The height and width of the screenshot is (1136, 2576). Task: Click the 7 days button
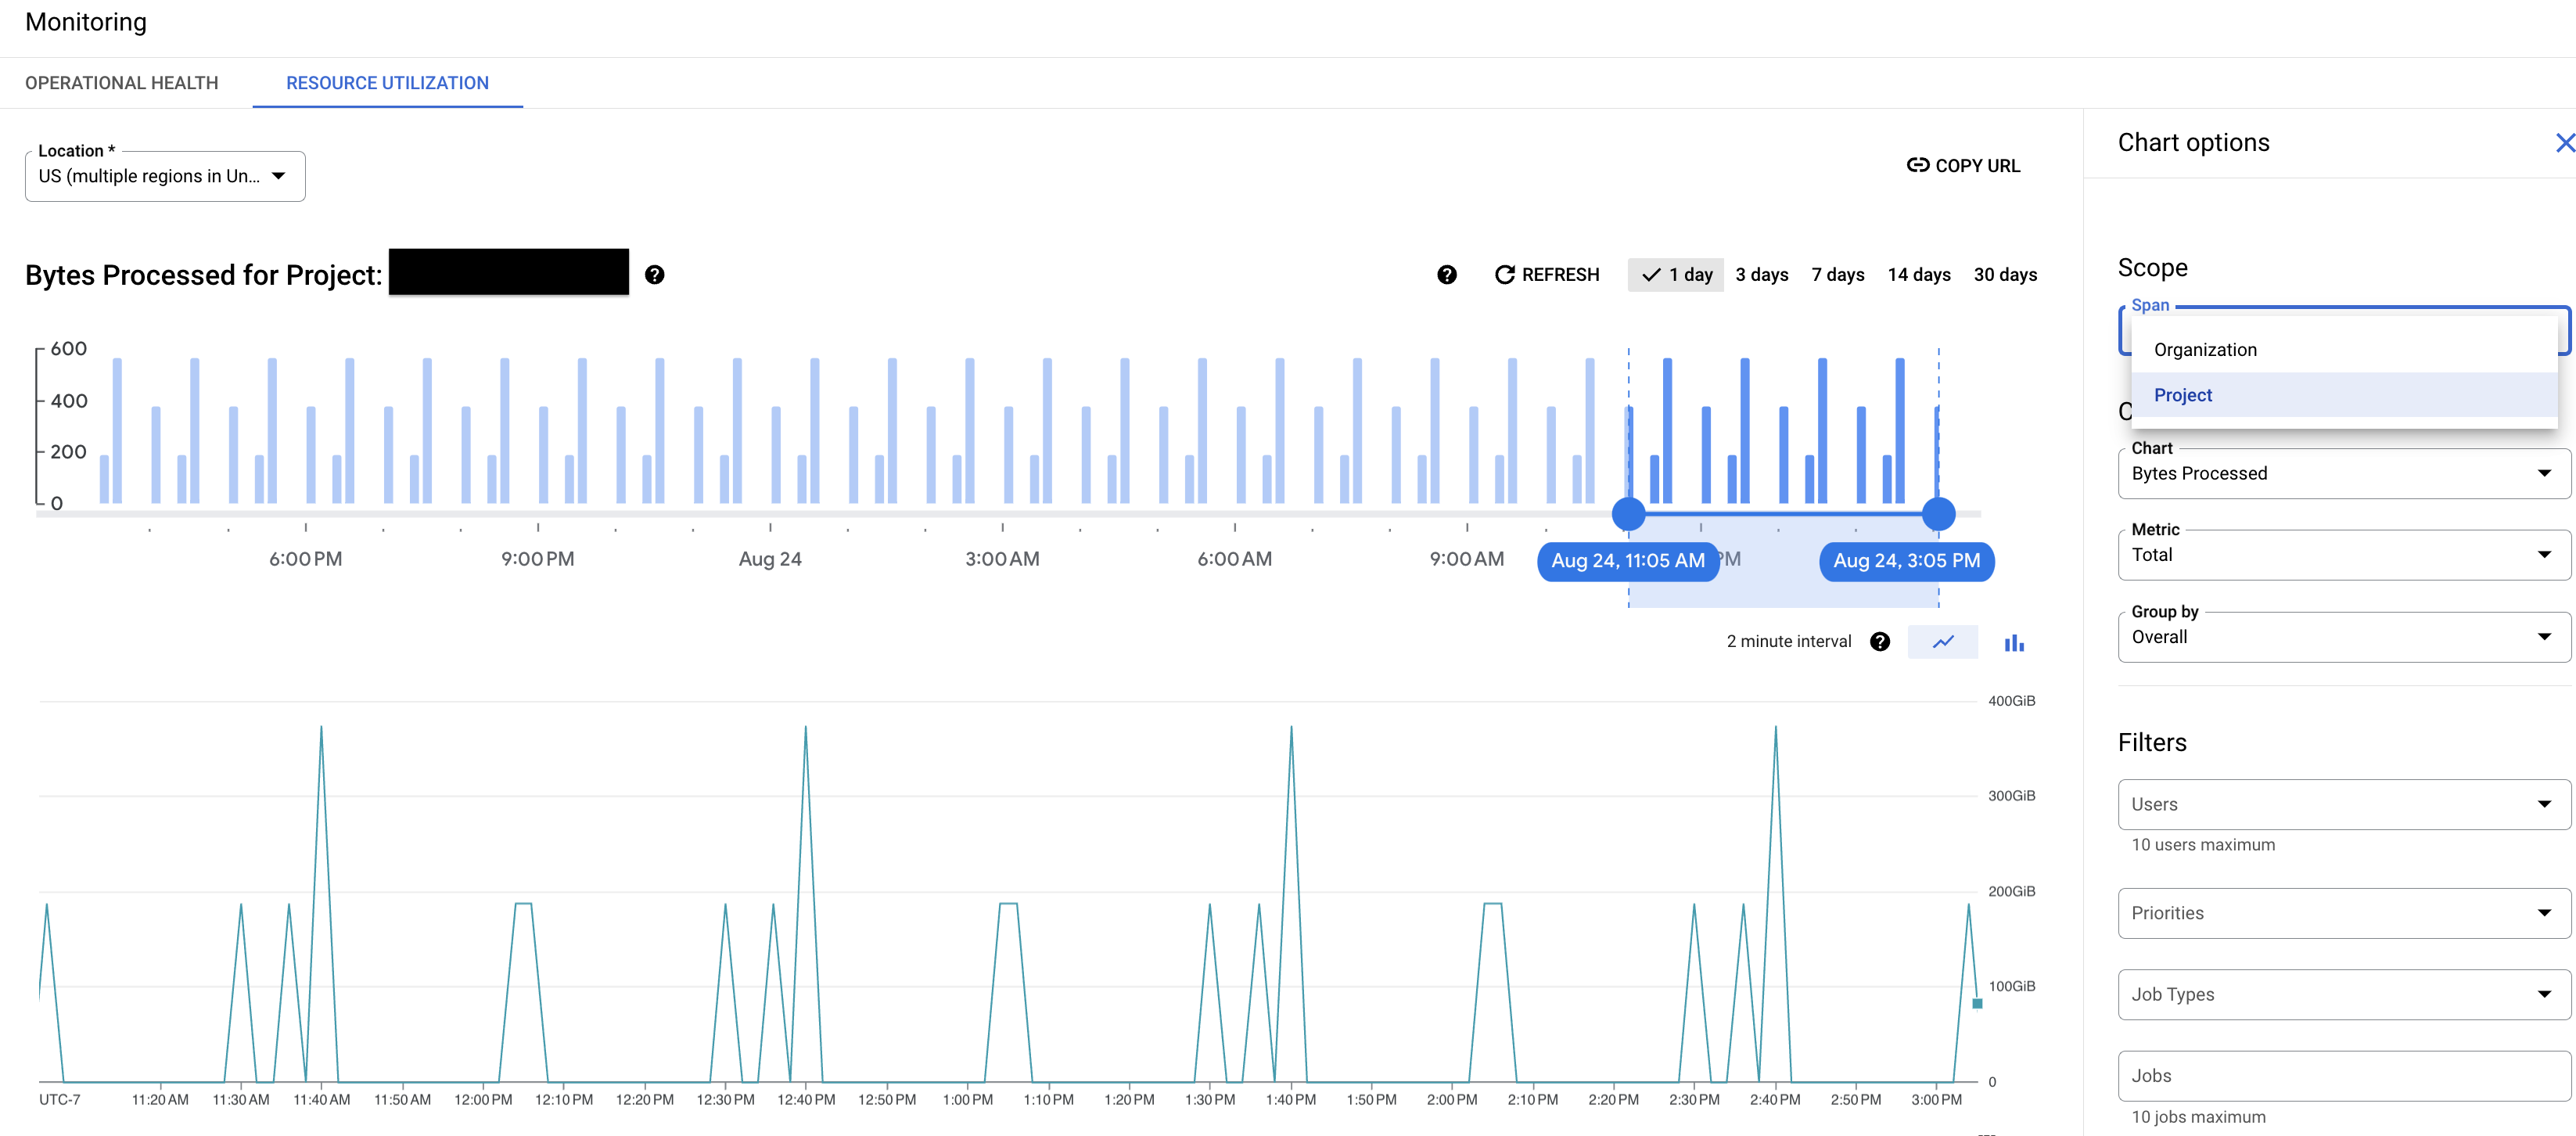pyautogui.click(x=1835, y=275)
